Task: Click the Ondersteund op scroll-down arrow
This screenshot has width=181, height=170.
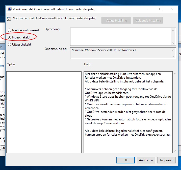Action: [173, 56]
